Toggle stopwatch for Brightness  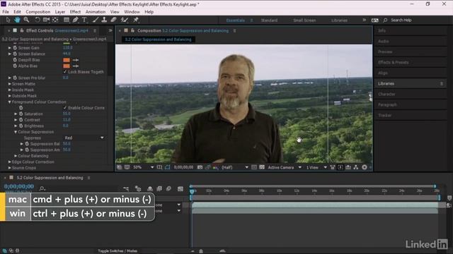click(21, 126)
